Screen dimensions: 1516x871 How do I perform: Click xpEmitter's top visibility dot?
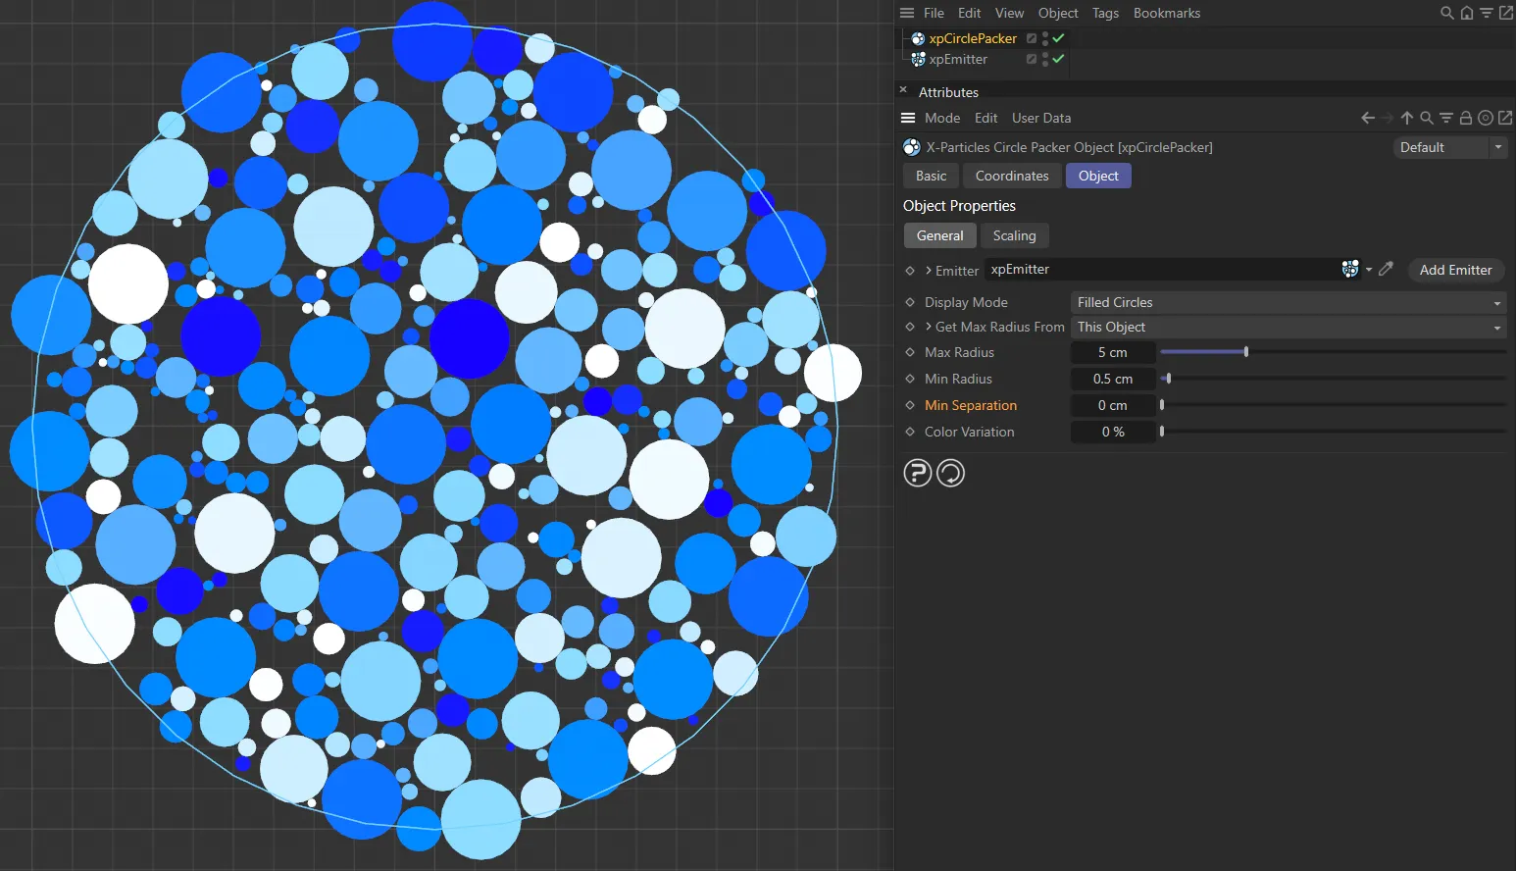[1043, 55]
